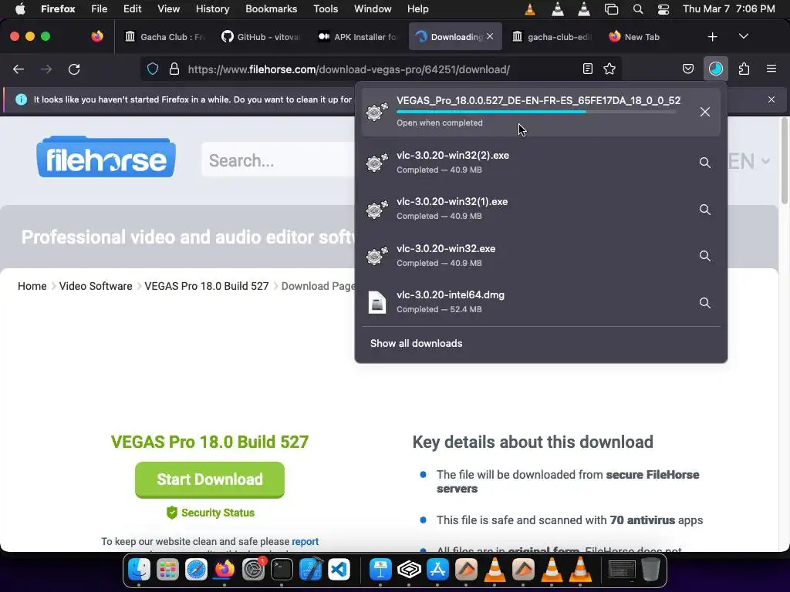Open App Store from the Dock
Image resolution: width=790 pixels, height=592 pixels.
coord(437,570)
